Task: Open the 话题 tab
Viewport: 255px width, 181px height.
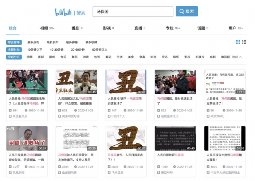Action: 203,28
